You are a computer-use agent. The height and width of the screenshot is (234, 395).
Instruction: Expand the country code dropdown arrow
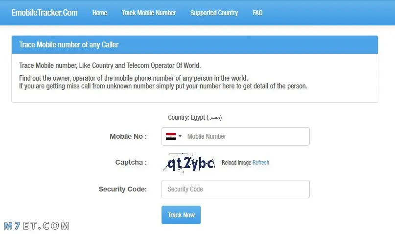pyautogui.click(x=180, y=136)
